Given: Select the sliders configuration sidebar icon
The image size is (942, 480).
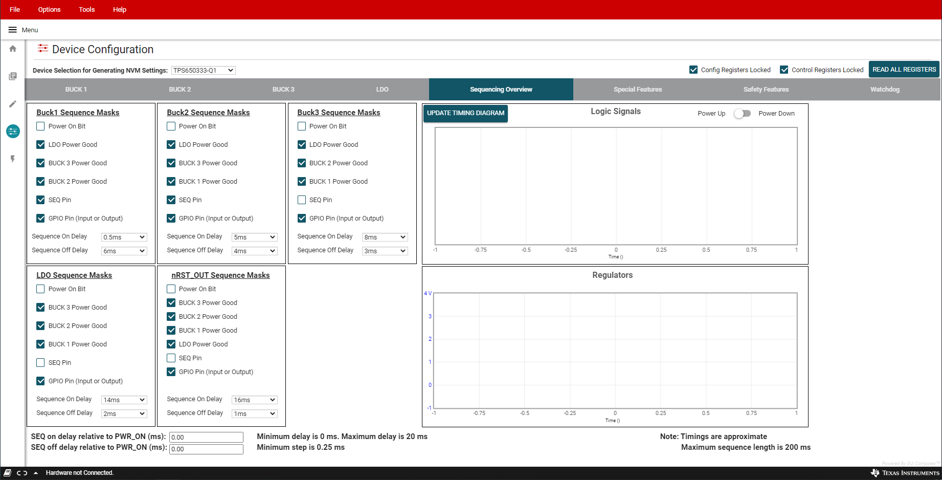Looking at the screenshot, I should coord(13,132).
